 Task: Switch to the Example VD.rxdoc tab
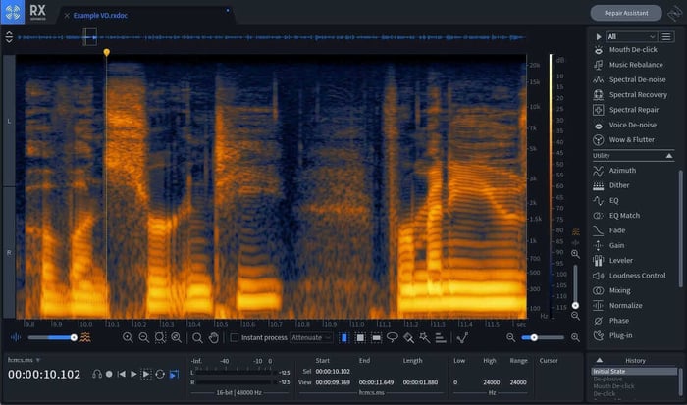(100, 16)
